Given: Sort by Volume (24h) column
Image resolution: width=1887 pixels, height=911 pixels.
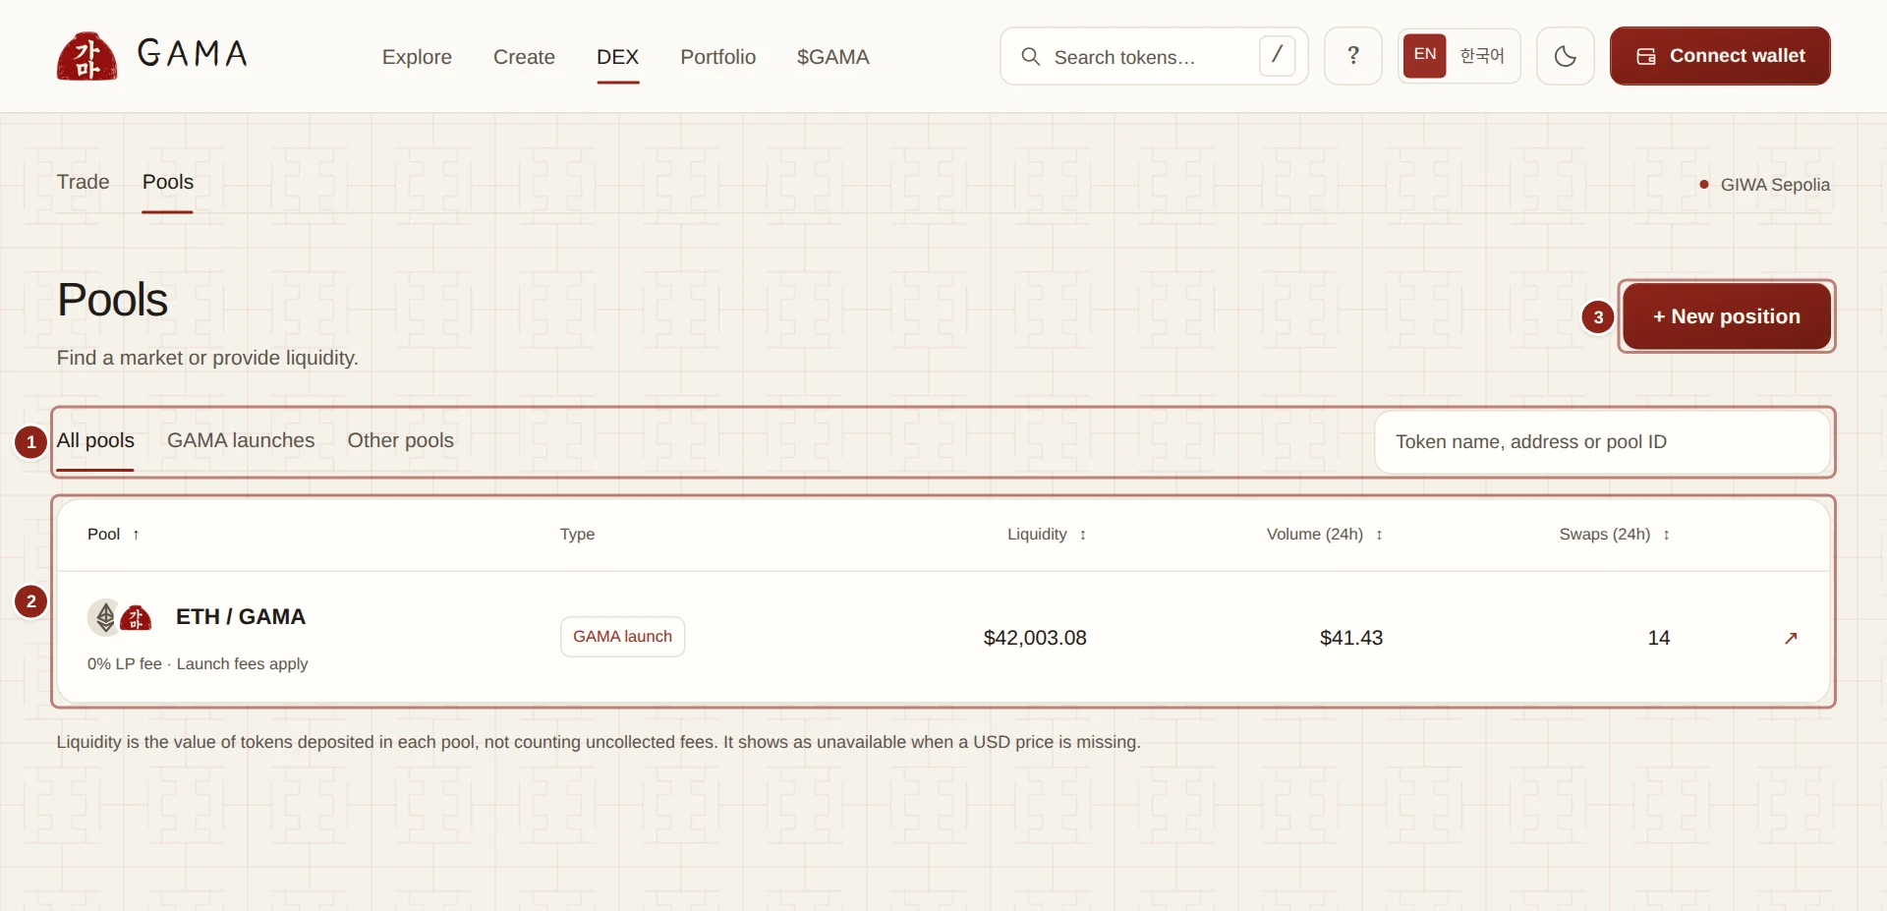Looking at the screenshot, I should (1324, 535).
